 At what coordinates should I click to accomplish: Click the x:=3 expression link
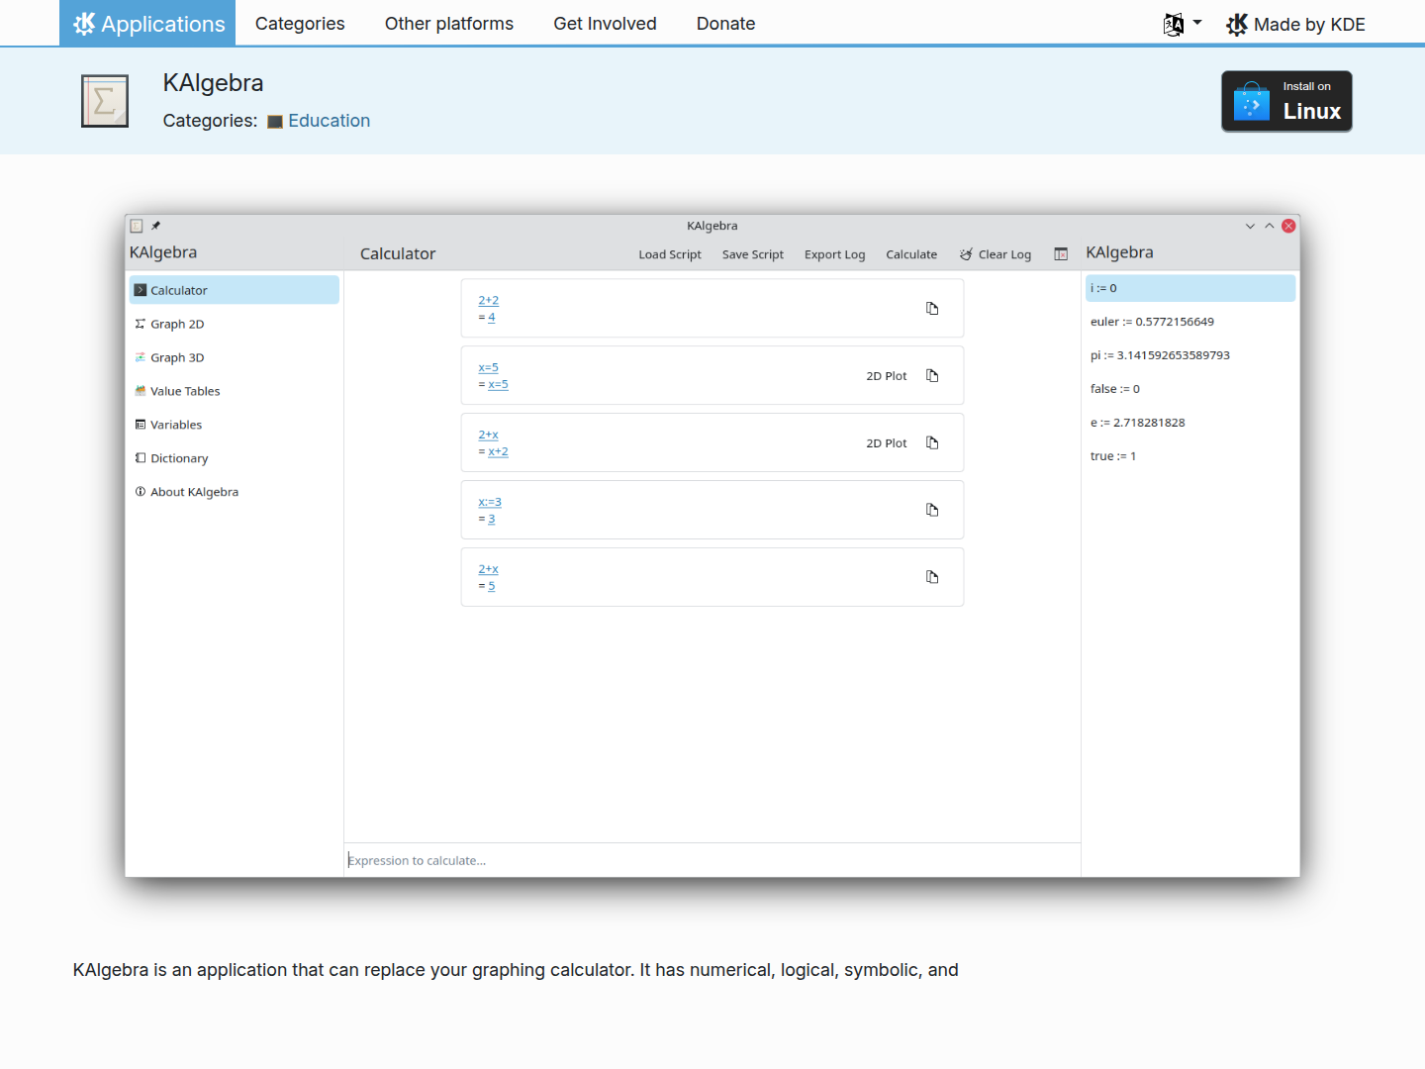point(490,502)
